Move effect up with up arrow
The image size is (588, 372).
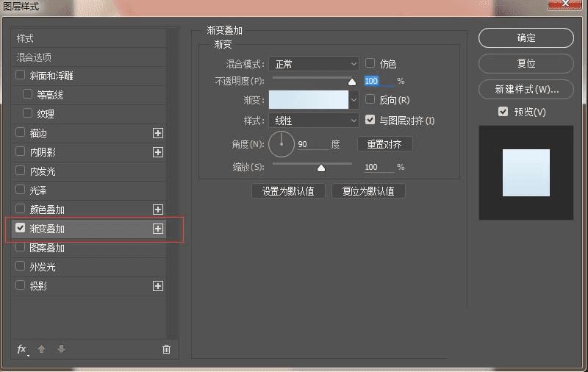tap(42, 349)
